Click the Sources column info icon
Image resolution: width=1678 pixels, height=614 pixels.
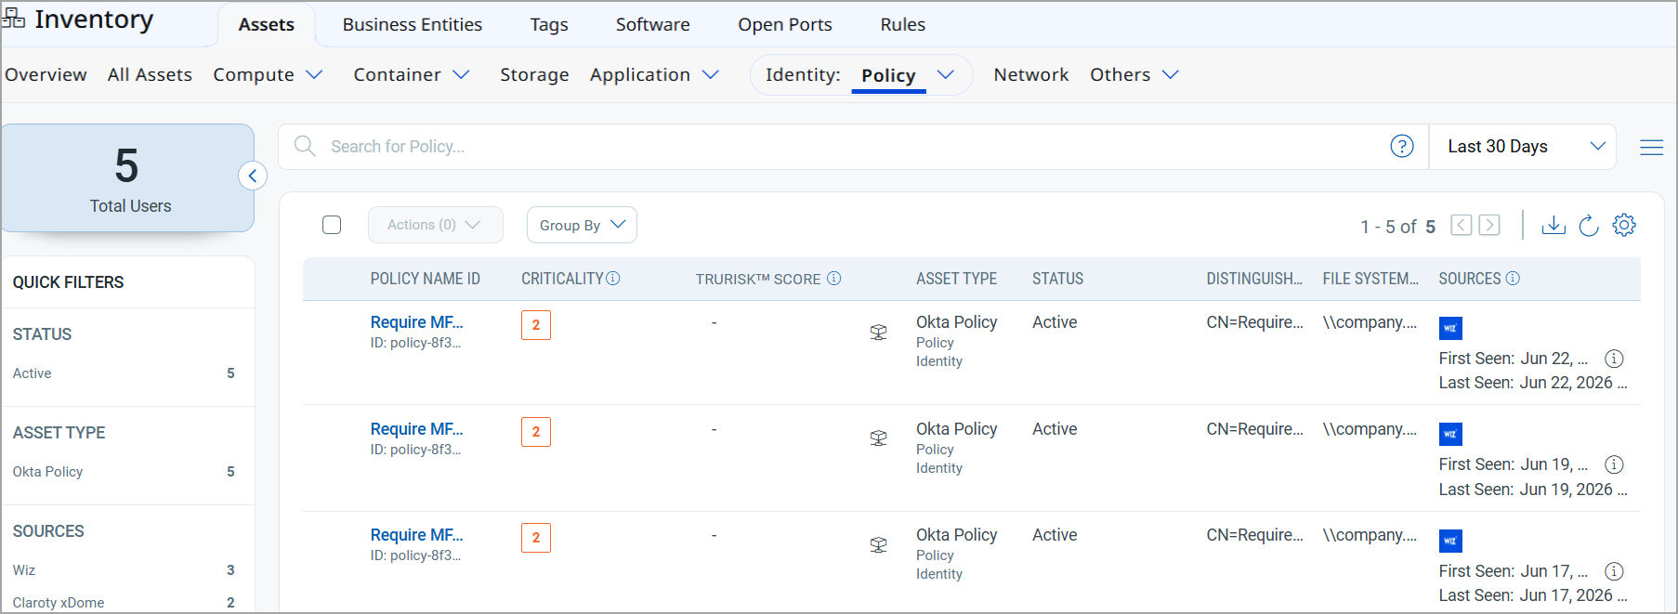[x=1513, y=279]
